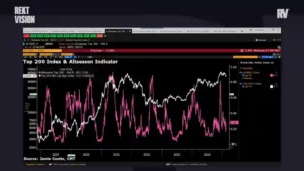The height and width of the screenshot is (171, 304).
Task: Toggle Last Px checkbox under ALTSEAS Index
Action: click(x=243, y=75)
